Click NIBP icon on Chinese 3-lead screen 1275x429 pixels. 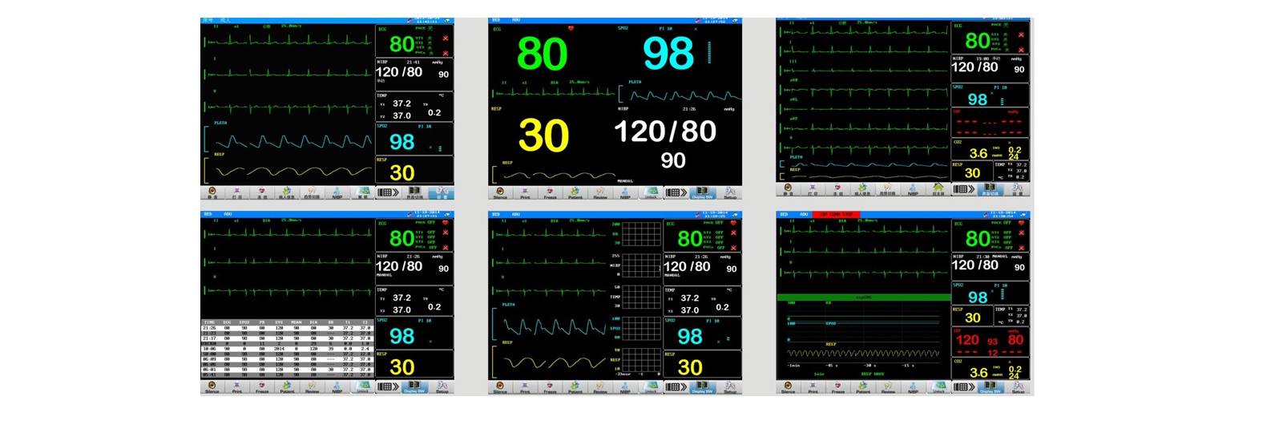(337, 192)
